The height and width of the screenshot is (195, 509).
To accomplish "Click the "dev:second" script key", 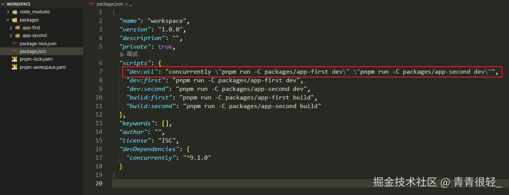I will pos(148,89).
